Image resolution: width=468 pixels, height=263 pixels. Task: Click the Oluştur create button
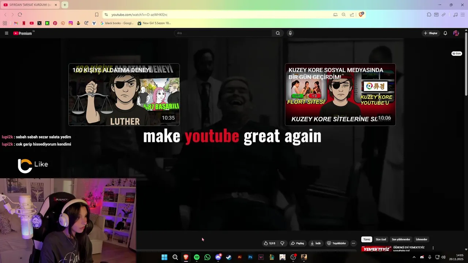(x=430, y=33)
